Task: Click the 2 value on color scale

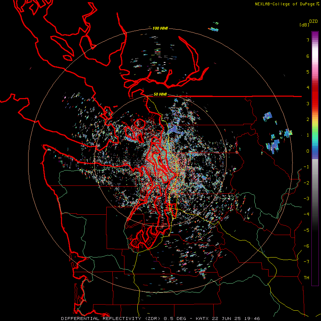Action: click(308, 119)
